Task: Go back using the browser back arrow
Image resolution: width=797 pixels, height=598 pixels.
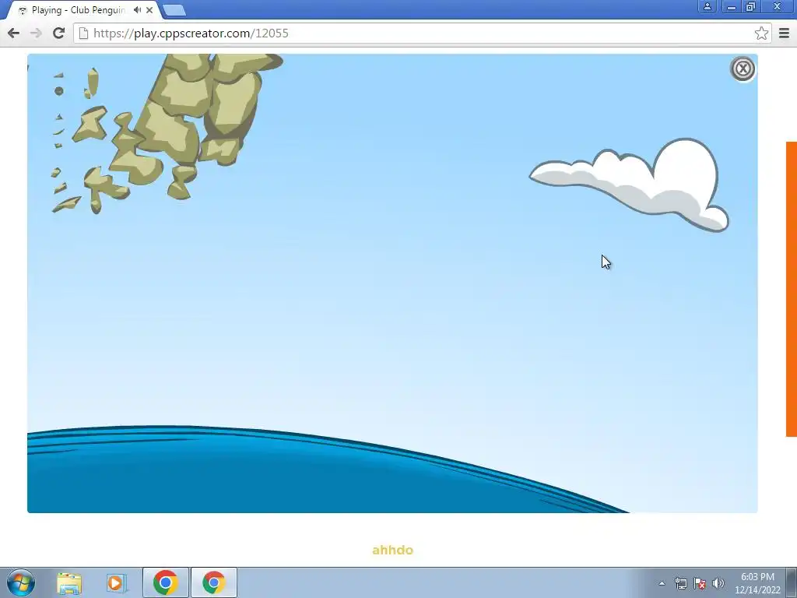Action: 14,33
